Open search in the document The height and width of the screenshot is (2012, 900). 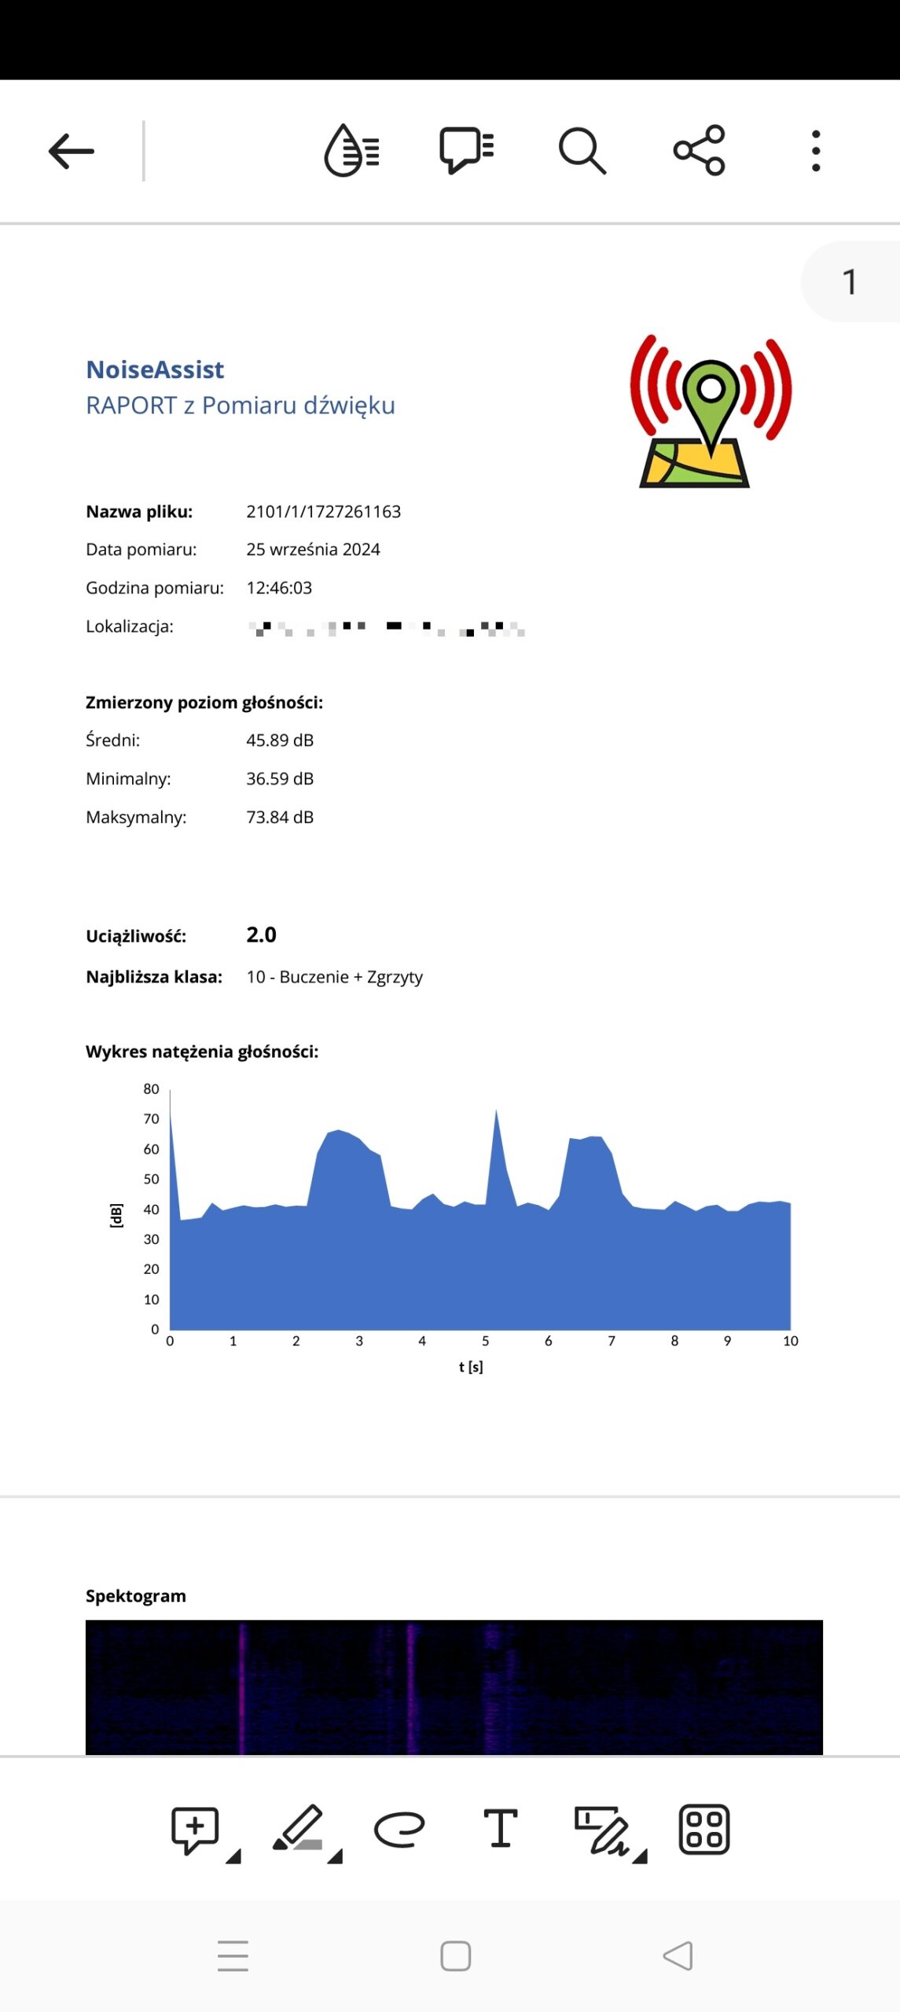(582, 150)
